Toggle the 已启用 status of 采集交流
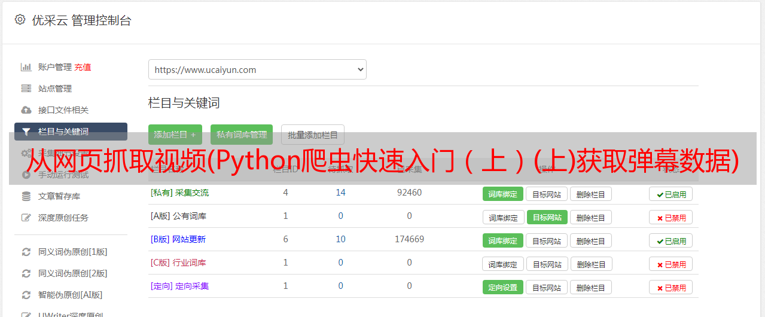The image size is (765, 317). click(671, 194)
